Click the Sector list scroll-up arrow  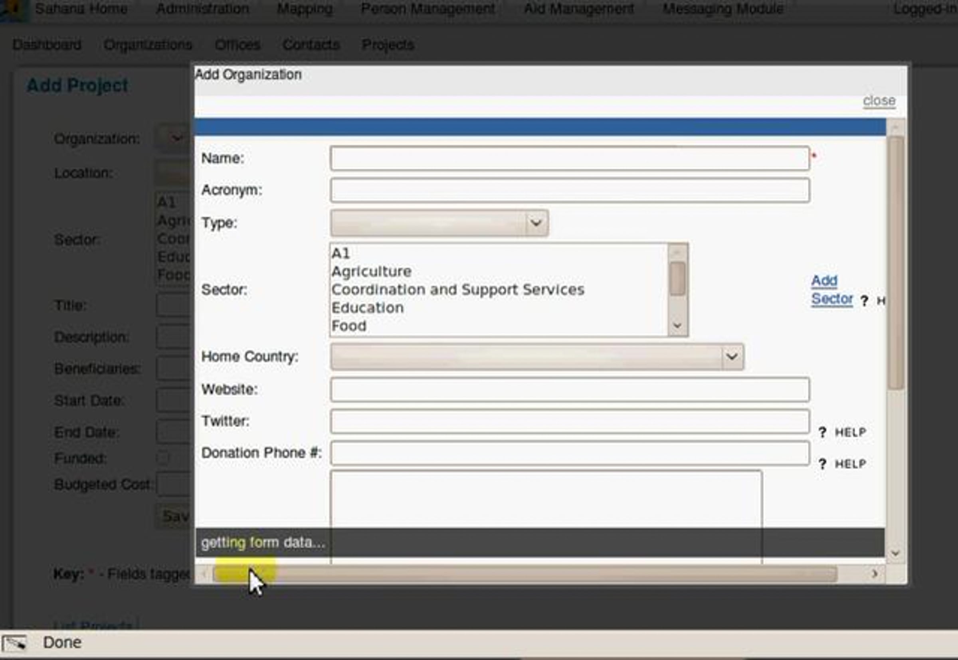677,252
